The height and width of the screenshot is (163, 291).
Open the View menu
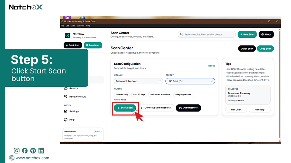[x=73, y=26]
